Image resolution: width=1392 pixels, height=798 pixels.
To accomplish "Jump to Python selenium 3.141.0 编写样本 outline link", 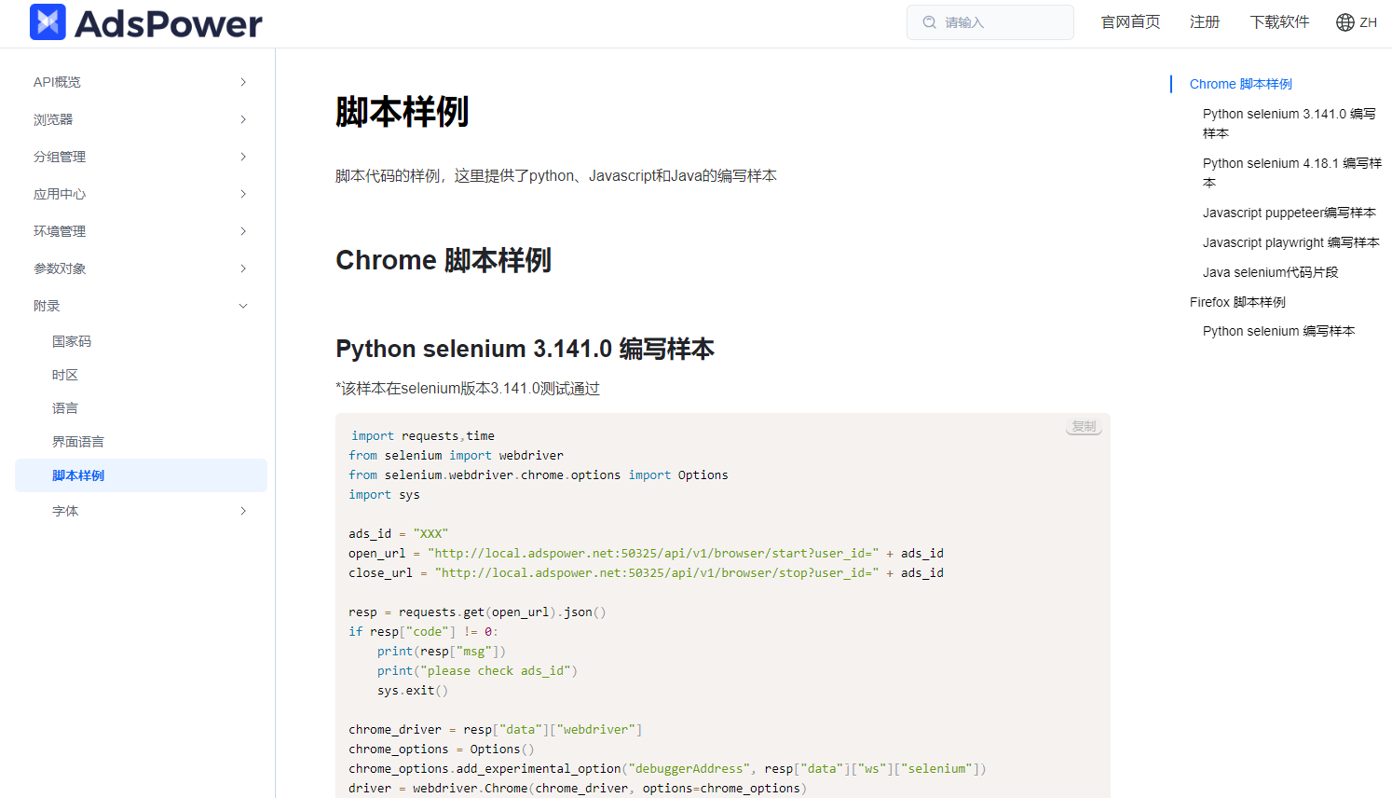I will pyautogui.click(x=1290, y=123).
